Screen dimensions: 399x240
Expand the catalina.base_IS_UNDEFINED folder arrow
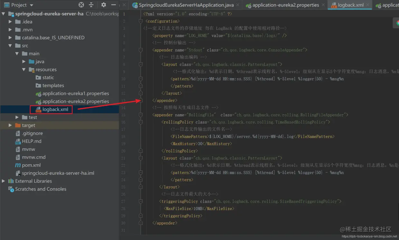click(x=10, y=38)
